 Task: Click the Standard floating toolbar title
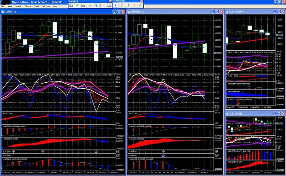click(73, 1)
